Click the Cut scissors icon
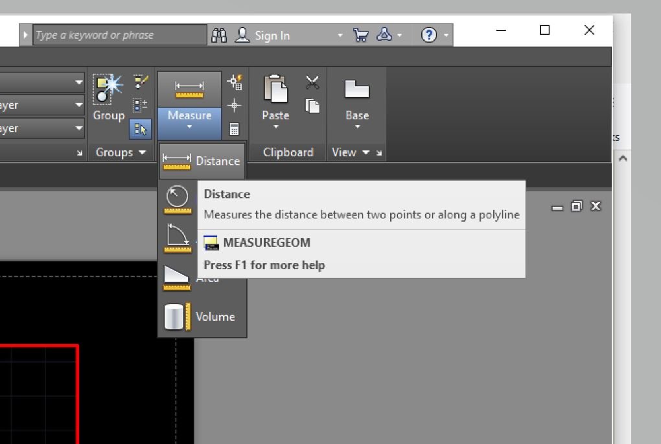Screen dimensions: 661x444 312,82
